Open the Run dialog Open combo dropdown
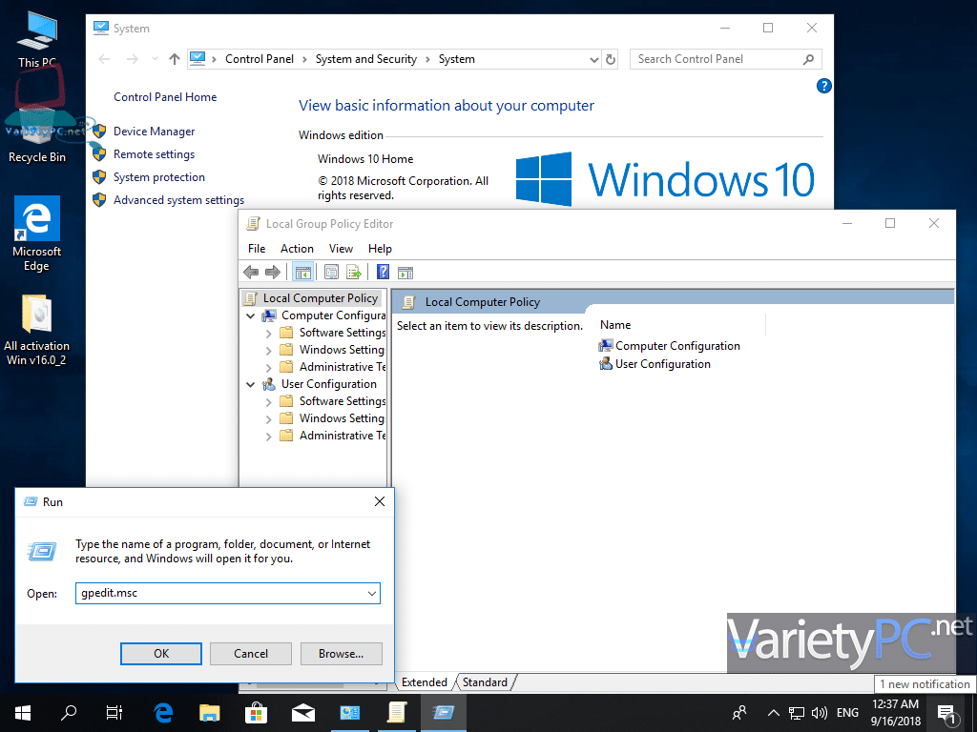The width and height of the screenshot is (977, 732). click(x=372, y=593)
